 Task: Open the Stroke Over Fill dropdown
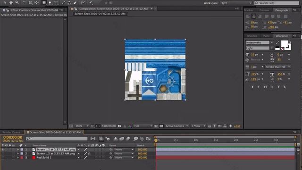tap(277, 67)
